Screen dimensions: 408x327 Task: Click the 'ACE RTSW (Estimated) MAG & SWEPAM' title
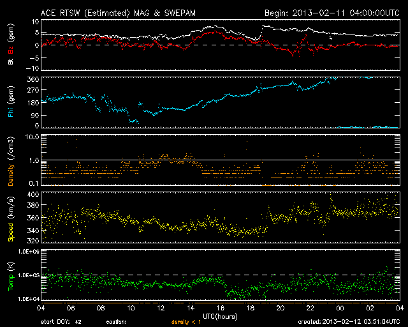tap(118, 13)
